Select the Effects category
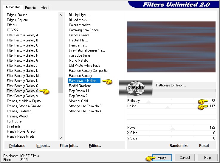The height and width of the screenshot is (163, 220). [x=12, y=25]
